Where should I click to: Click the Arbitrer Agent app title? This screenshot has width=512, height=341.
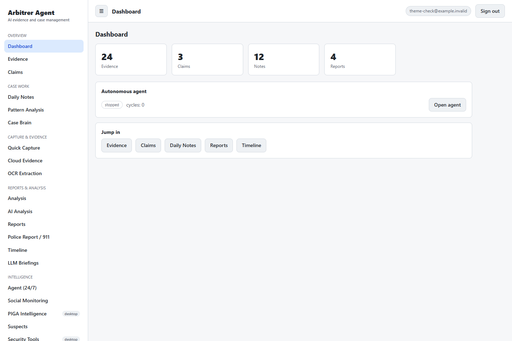point(31,13)
